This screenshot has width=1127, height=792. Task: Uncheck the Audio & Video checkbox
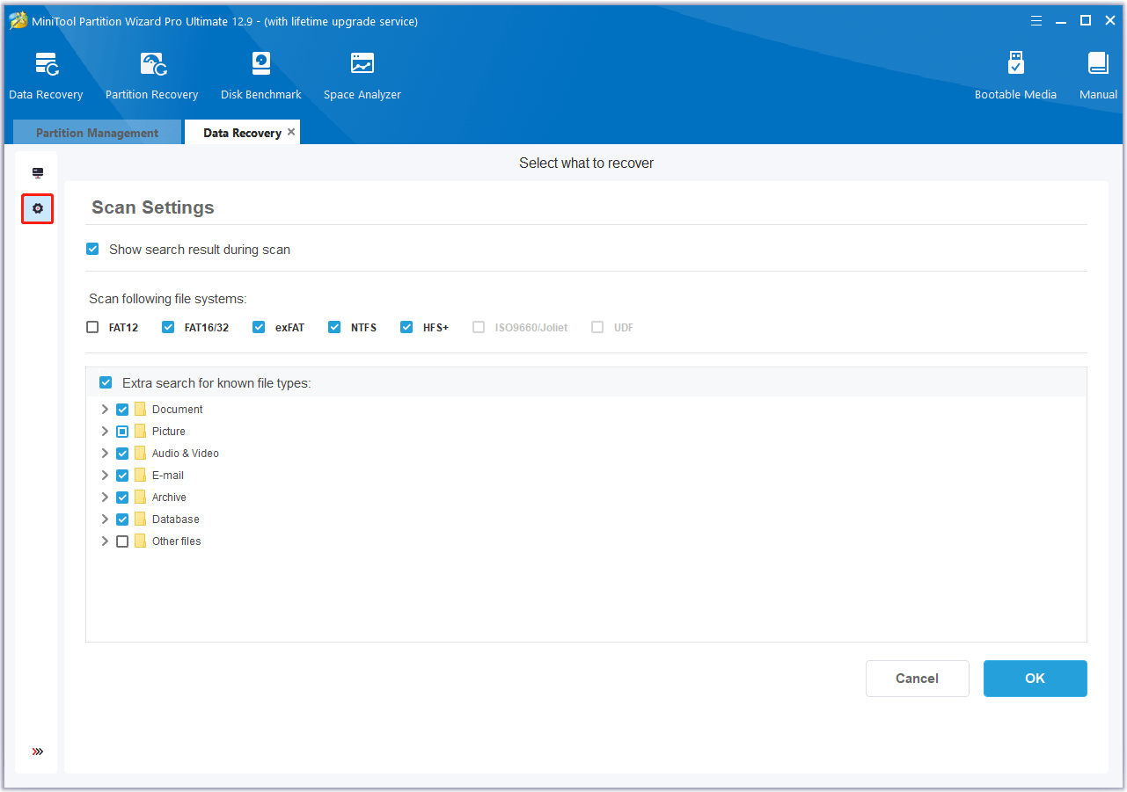(x=122, y=454)
